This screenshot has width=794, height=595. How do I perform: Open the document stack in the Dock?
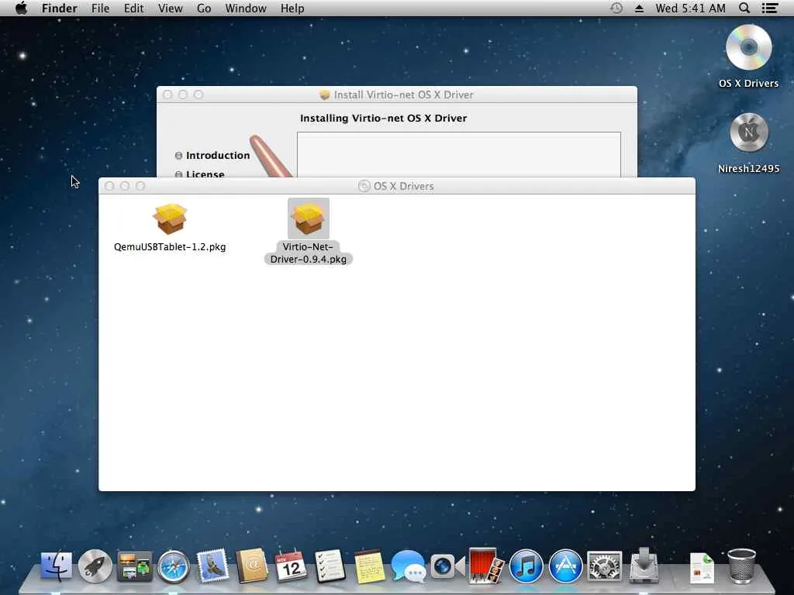click(x=702, y=568)
